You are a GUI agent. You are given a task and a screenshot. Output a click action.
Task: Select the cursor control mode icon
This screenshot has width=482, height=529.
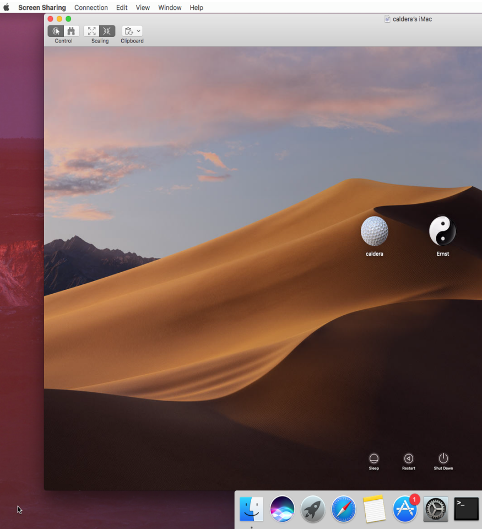[x=56, y=31]
